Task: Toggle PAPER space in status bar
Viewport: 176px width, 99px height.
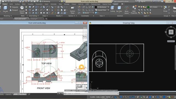Action: pos(108,97)
